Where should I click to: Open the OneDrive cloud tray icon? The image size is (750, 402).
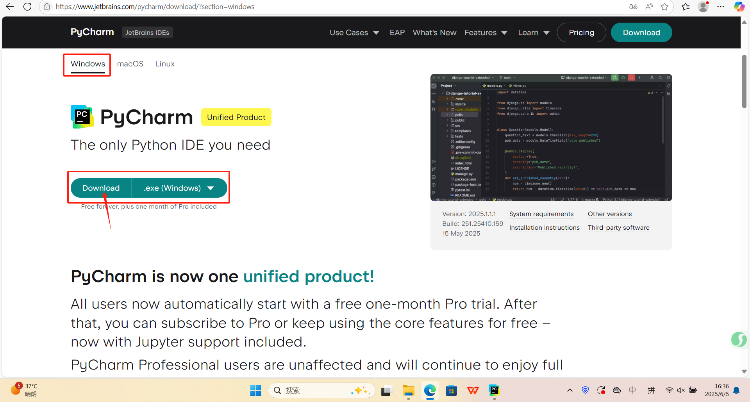(617, 390)
